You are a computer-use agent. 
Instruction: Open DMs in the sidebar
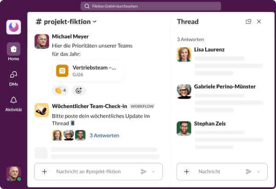pos(13,78)
